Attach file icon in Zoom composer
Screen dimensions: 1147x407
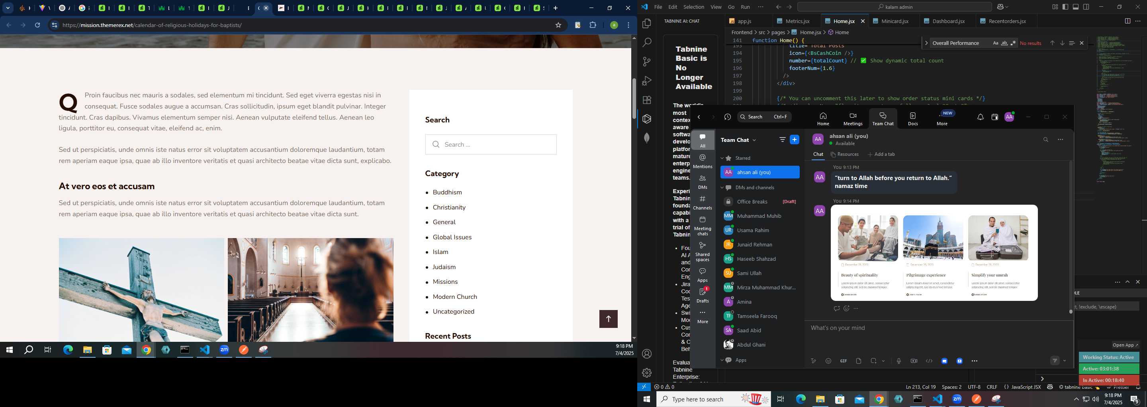pyautogui.click(x=859, y=361)
